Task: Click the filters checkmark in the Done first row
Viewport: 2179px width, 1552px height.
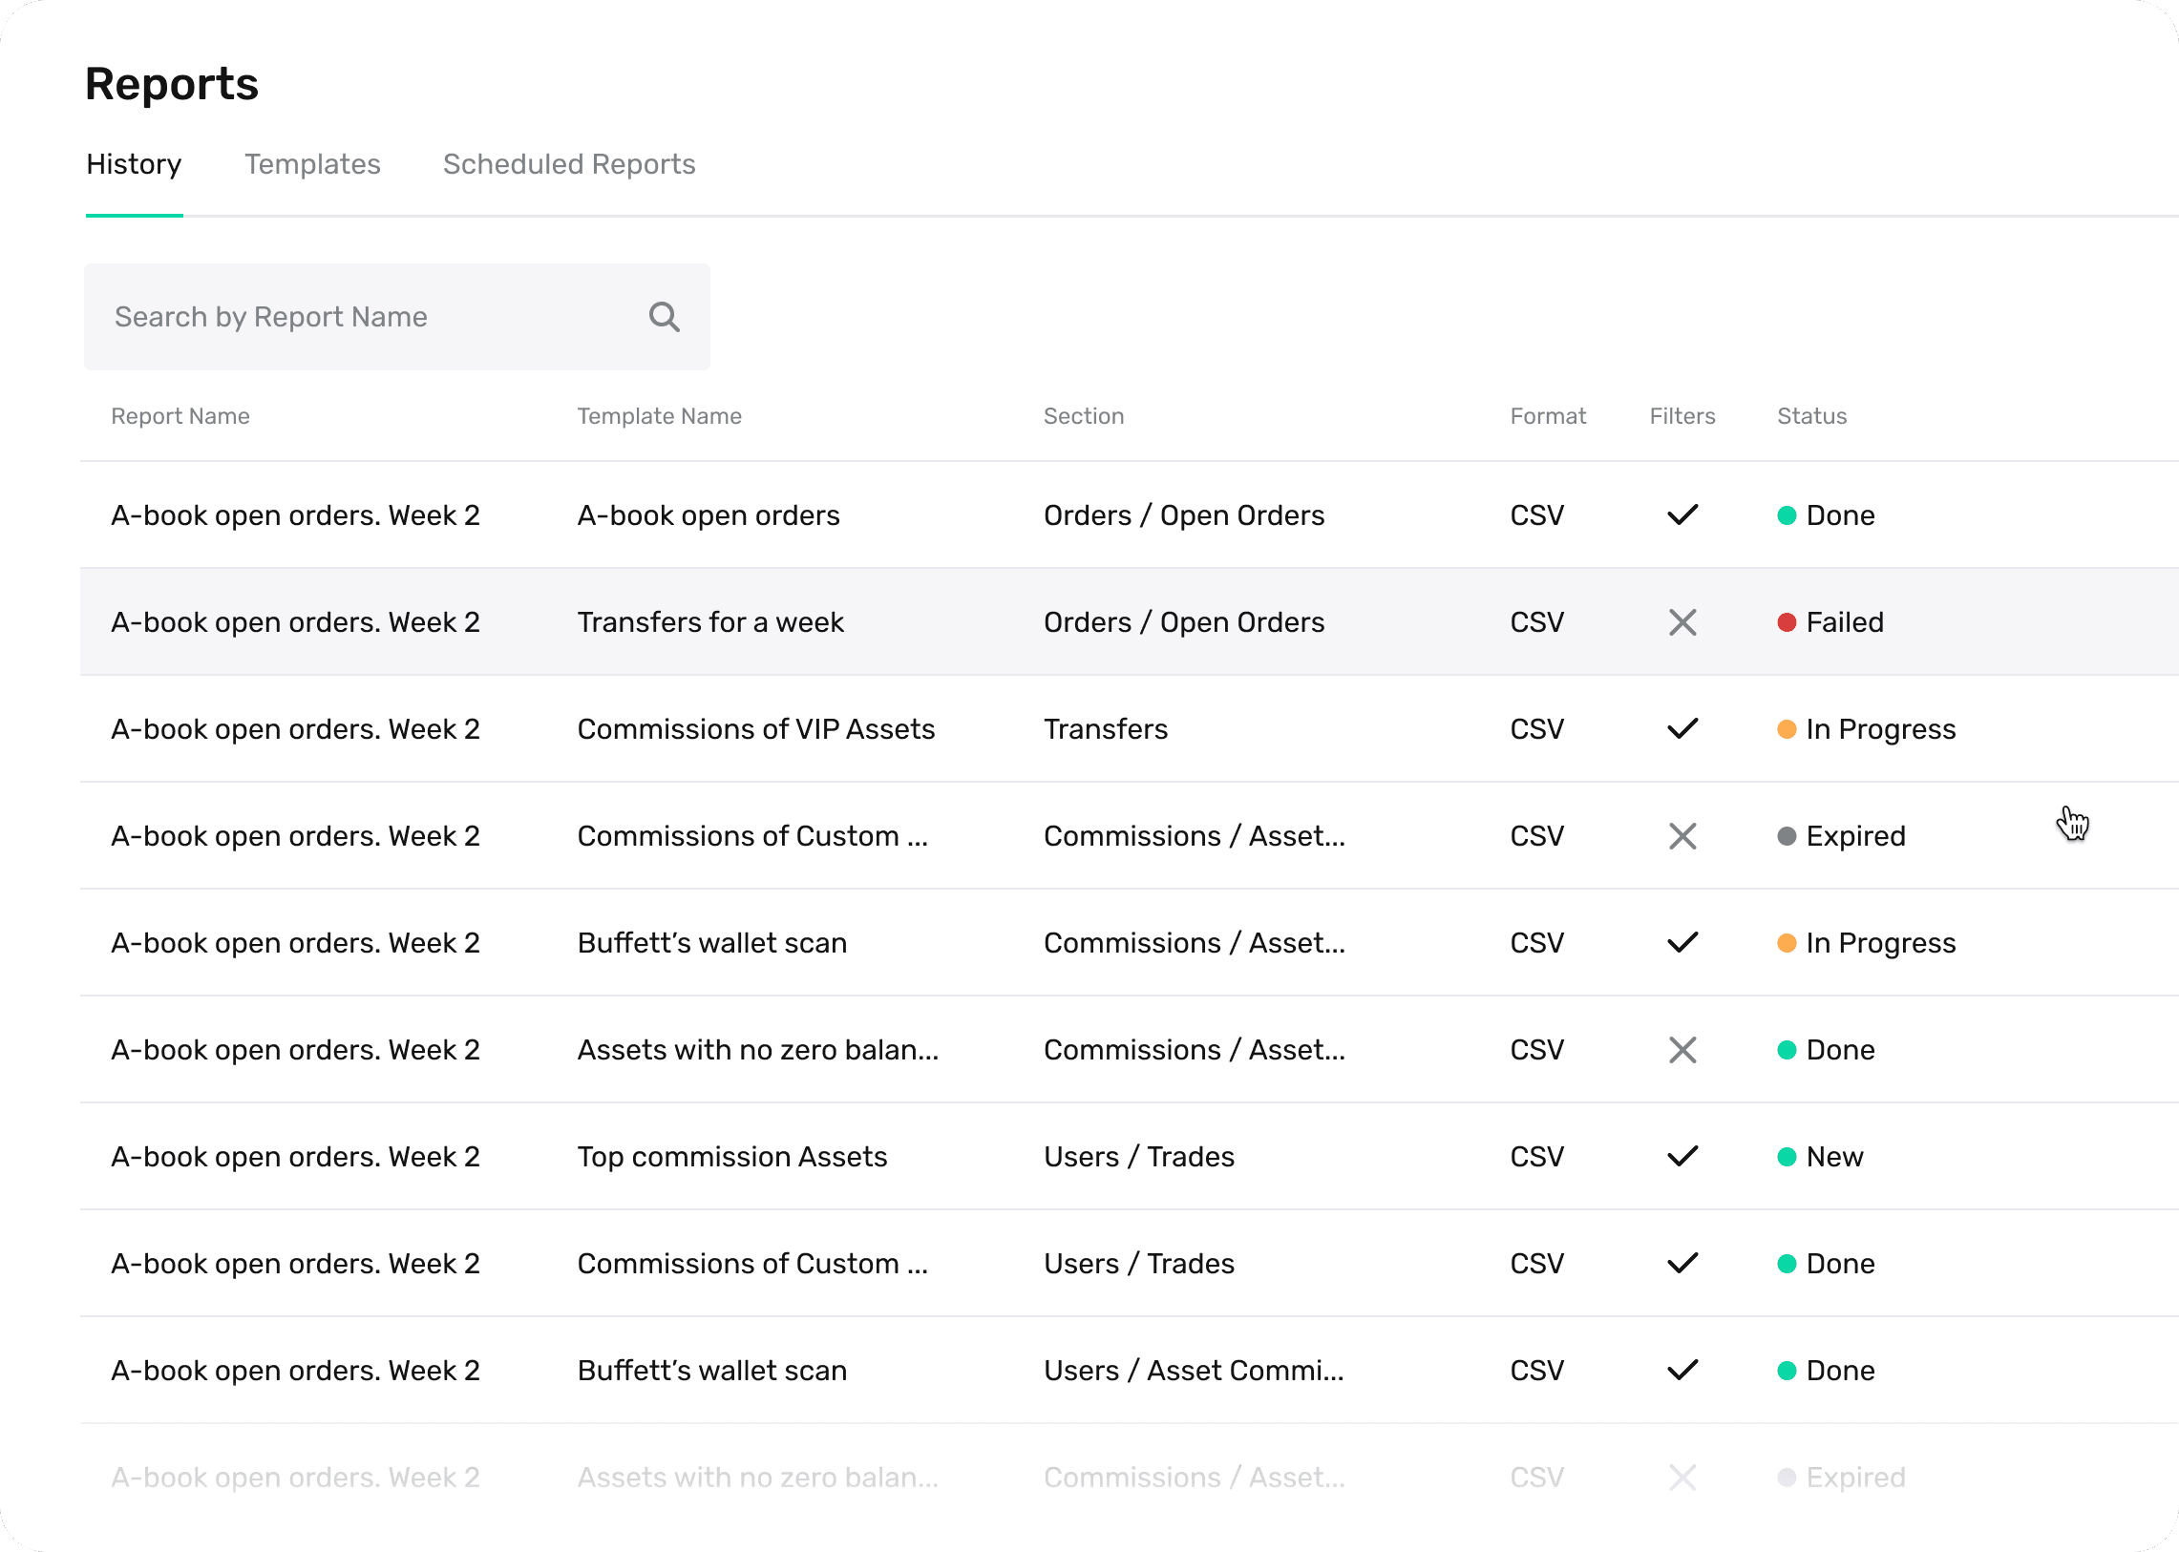Action: 1682,515
